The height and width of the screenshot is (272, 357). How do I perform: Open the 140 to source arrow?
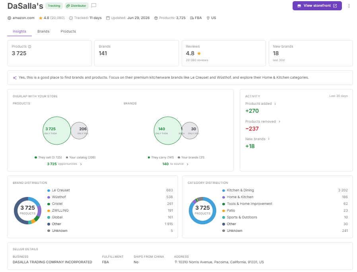click(x=187, y=164)
